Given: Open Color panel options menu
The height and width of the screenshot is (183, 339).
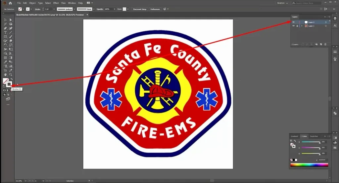Looking at the screenshot, I should tap(329, 136).
